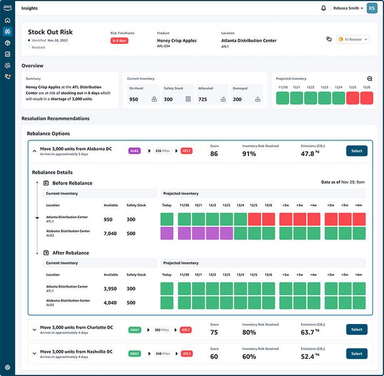This screenshot has height=376, width=384.
Task: Select the Alabama DC rebalance option
Action: coord(356,150)
